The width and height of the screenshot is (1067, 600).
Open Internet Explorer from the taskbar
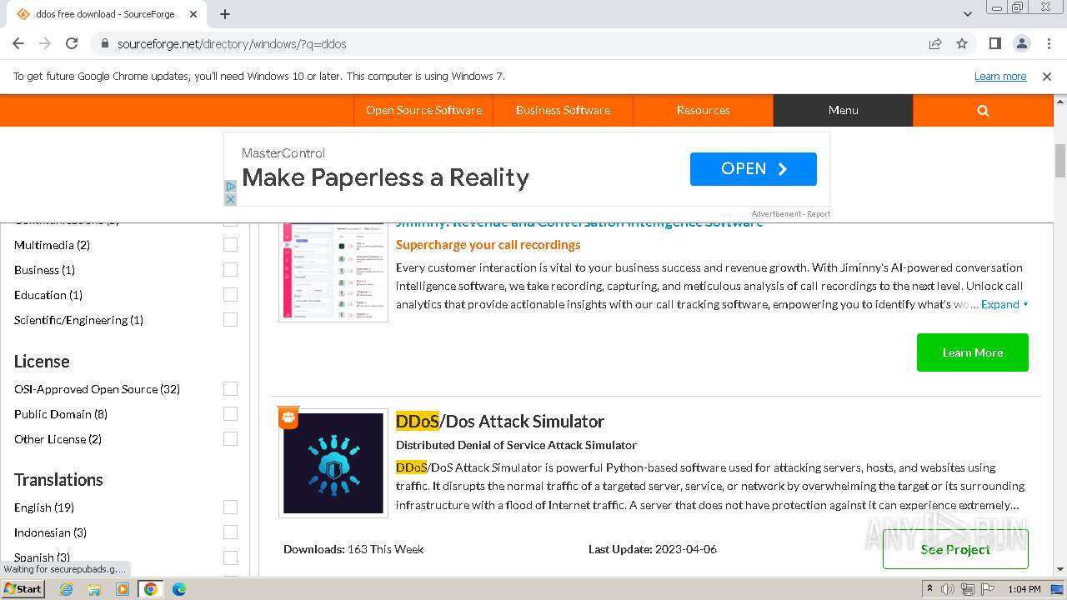66,589
